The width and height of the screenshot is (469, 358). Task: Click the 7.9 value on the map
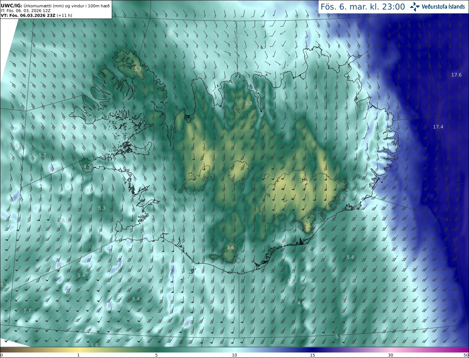pyautogui.click(x=239, y=37)
